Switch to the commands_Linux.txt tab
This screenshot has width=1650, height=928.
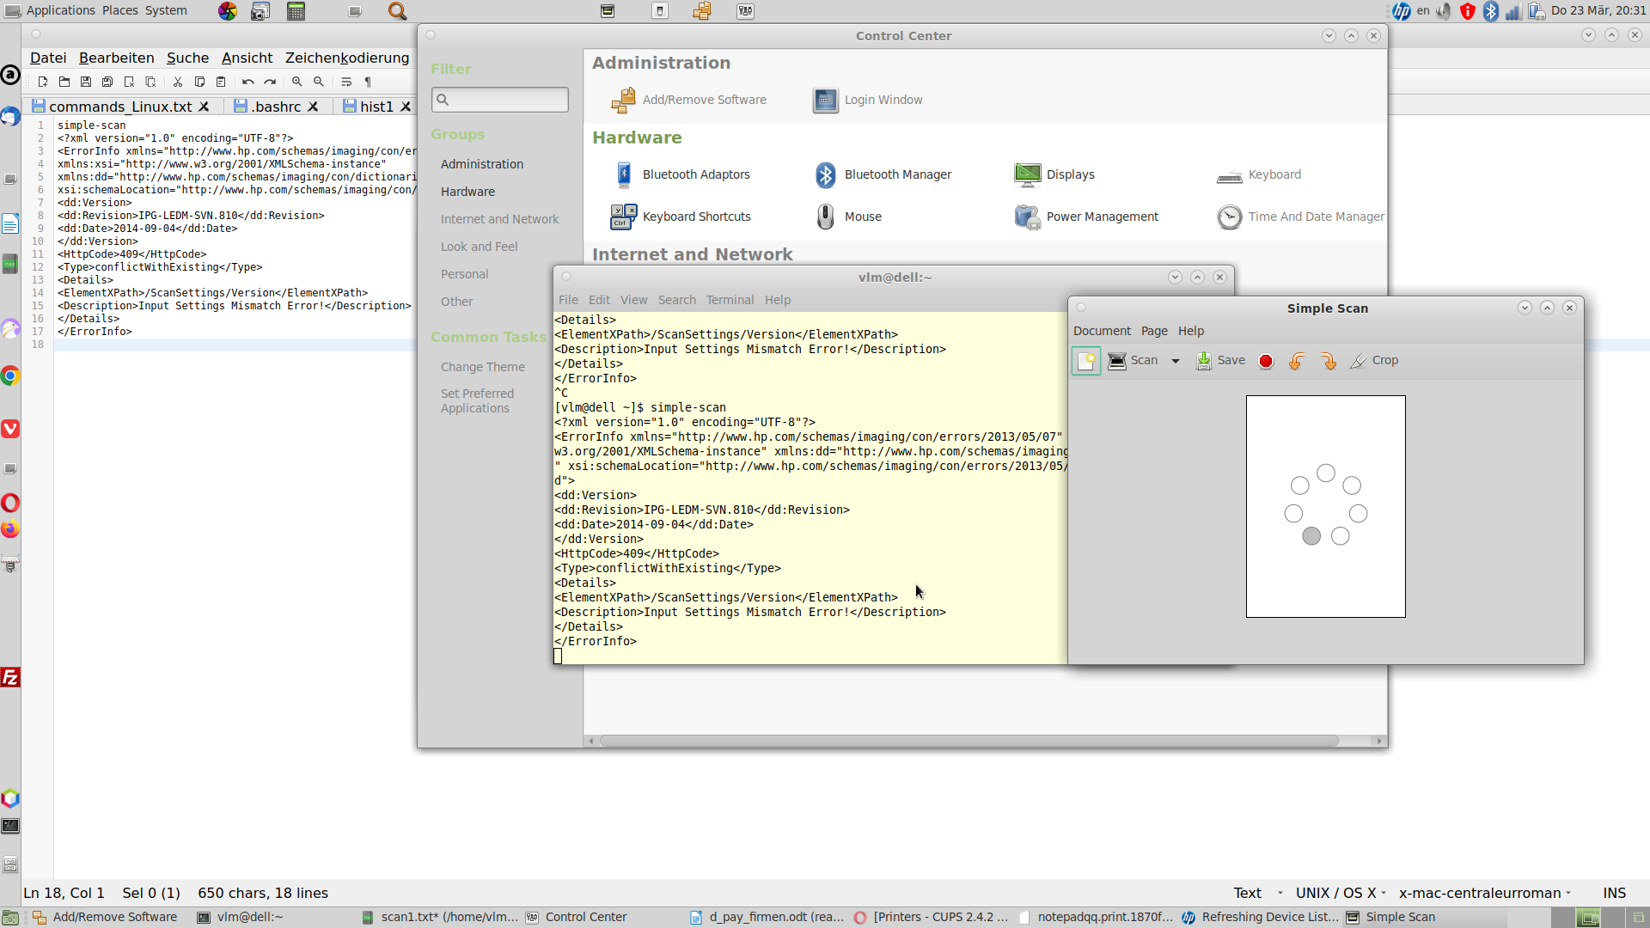[x=120, y=107]
